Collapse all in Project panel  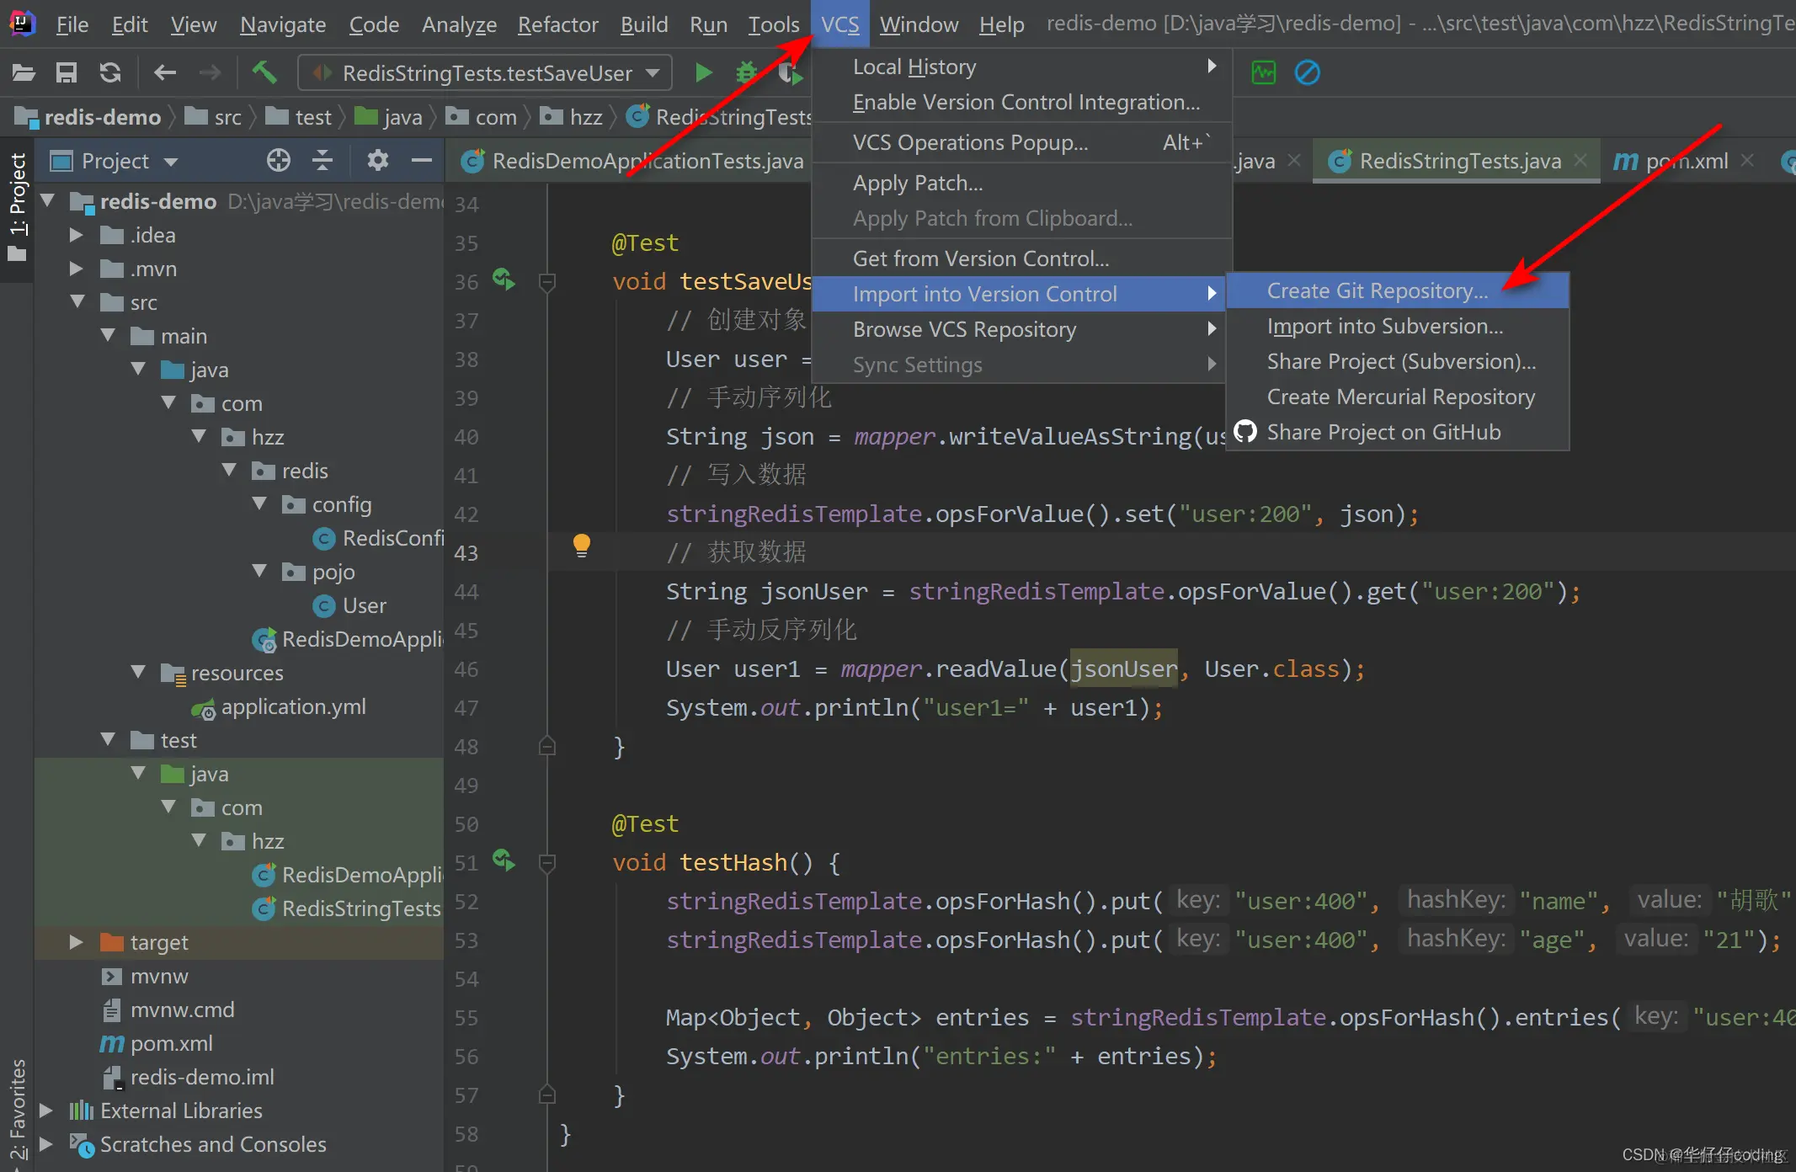322,160
